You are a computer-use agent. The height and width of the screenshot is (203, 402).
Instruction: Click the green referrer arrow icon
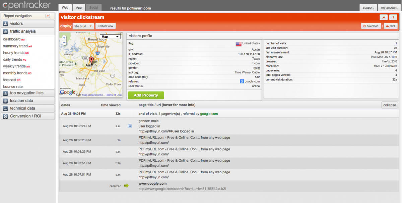(126, 186)
